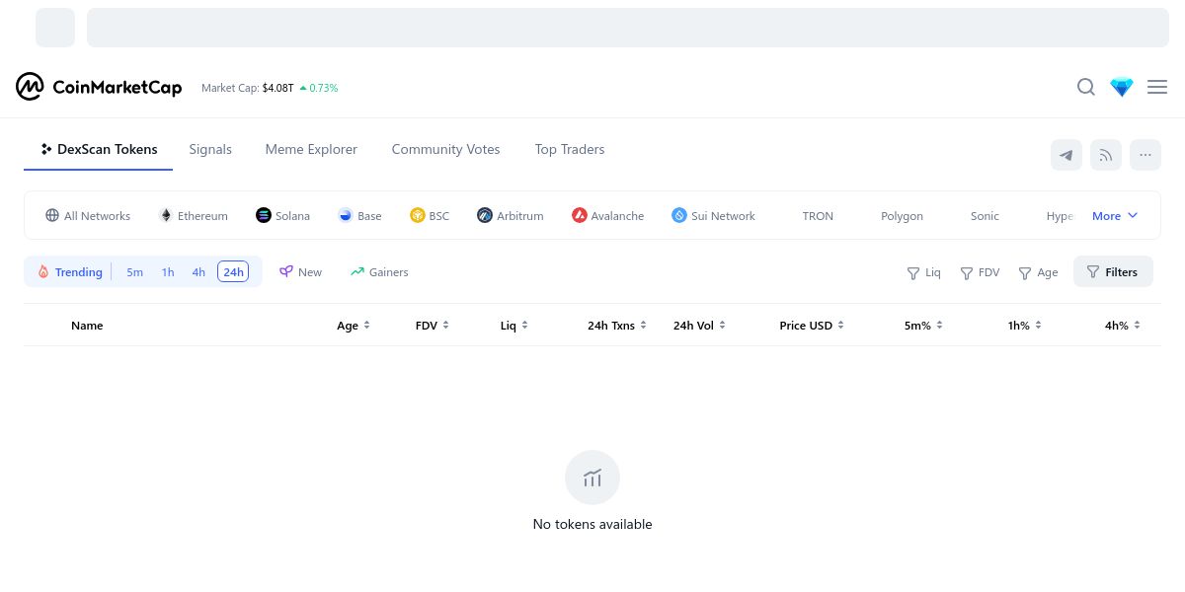Click the 0.73% market change
The image size is (1185, 592).
tap(318, 88)
